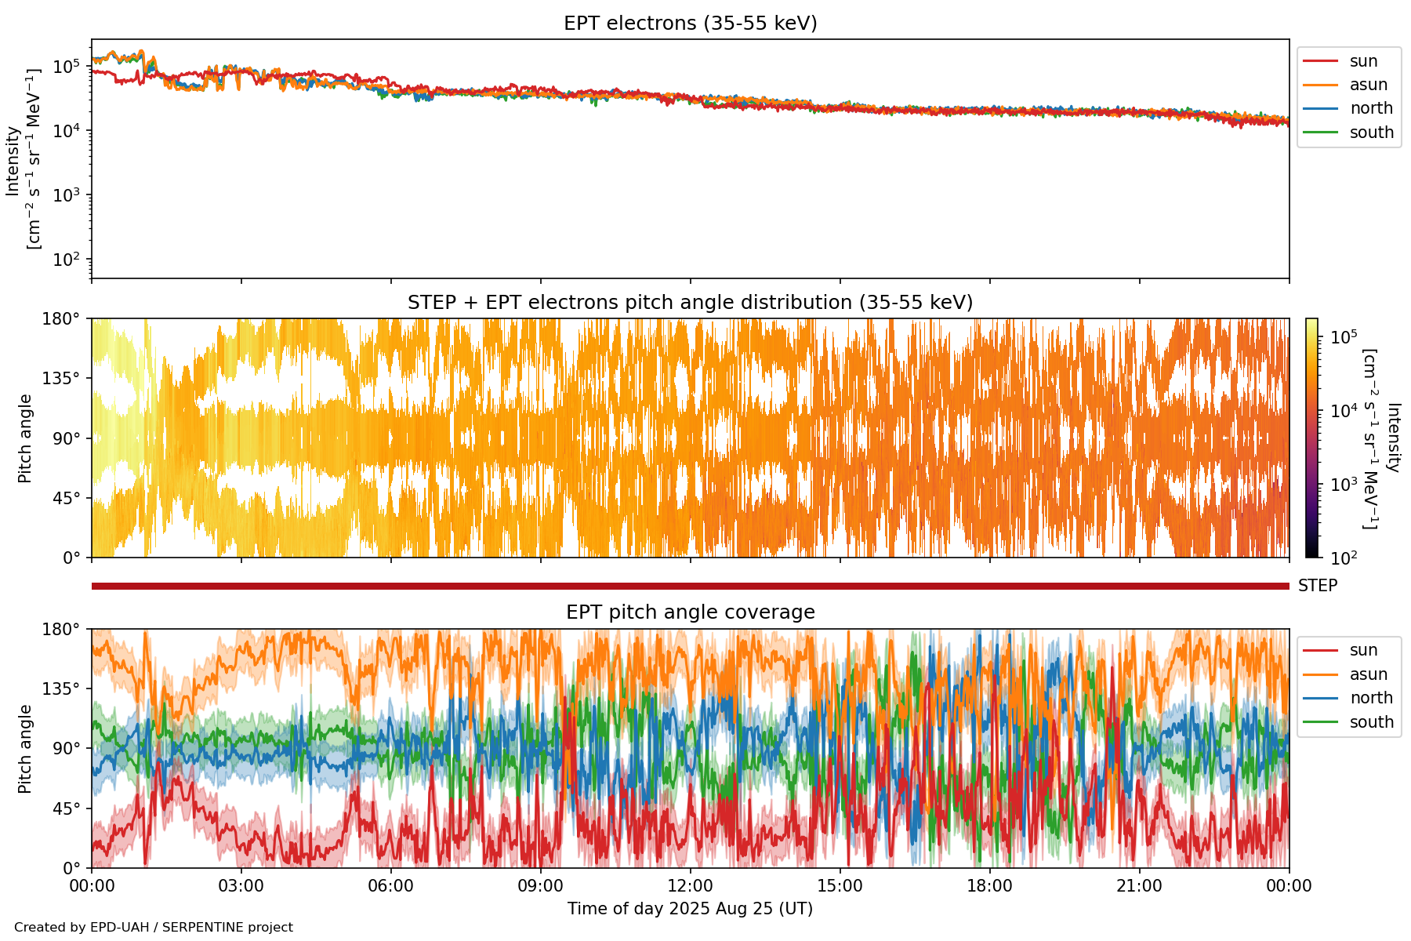This screenshot has height=941, width=1411.
Task: Click the 12:00 time axis tick label
Action: (690, 886)
